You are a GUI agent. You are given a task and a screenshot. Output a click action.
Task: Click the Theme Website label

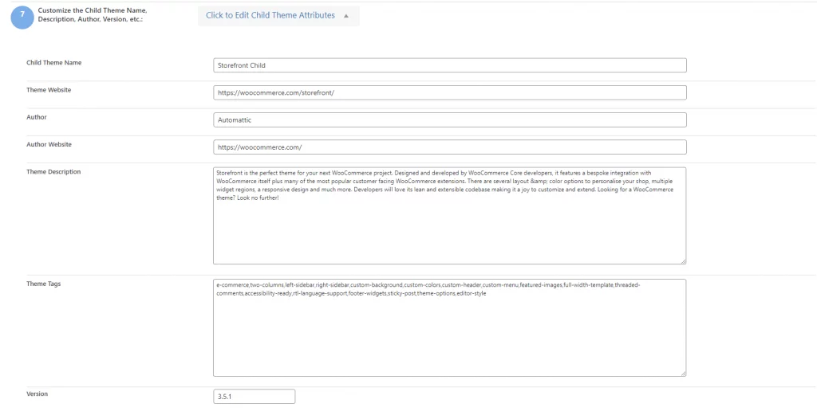[49, 90]
